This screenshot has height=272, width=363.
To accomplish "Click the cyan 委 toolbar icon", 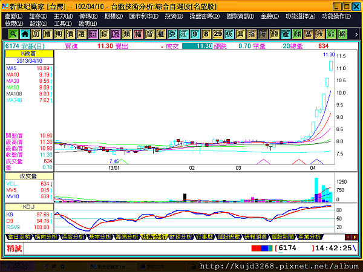I will (172, 34).
